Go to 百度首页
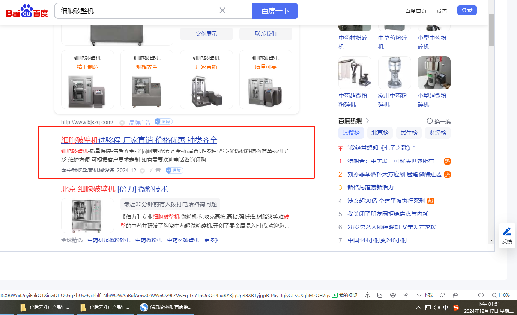Viewport: 517px width, 315px height. coord(416,11)
